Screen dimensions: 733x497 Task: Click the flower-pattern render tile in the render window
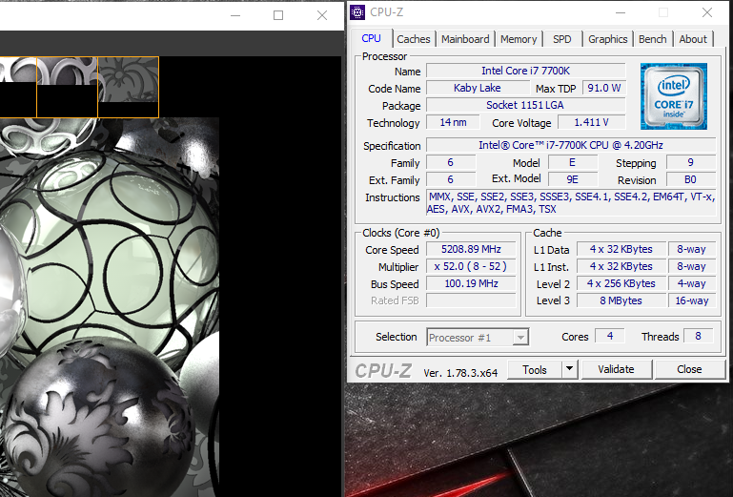pyautogui.click(x=129, y=87)
